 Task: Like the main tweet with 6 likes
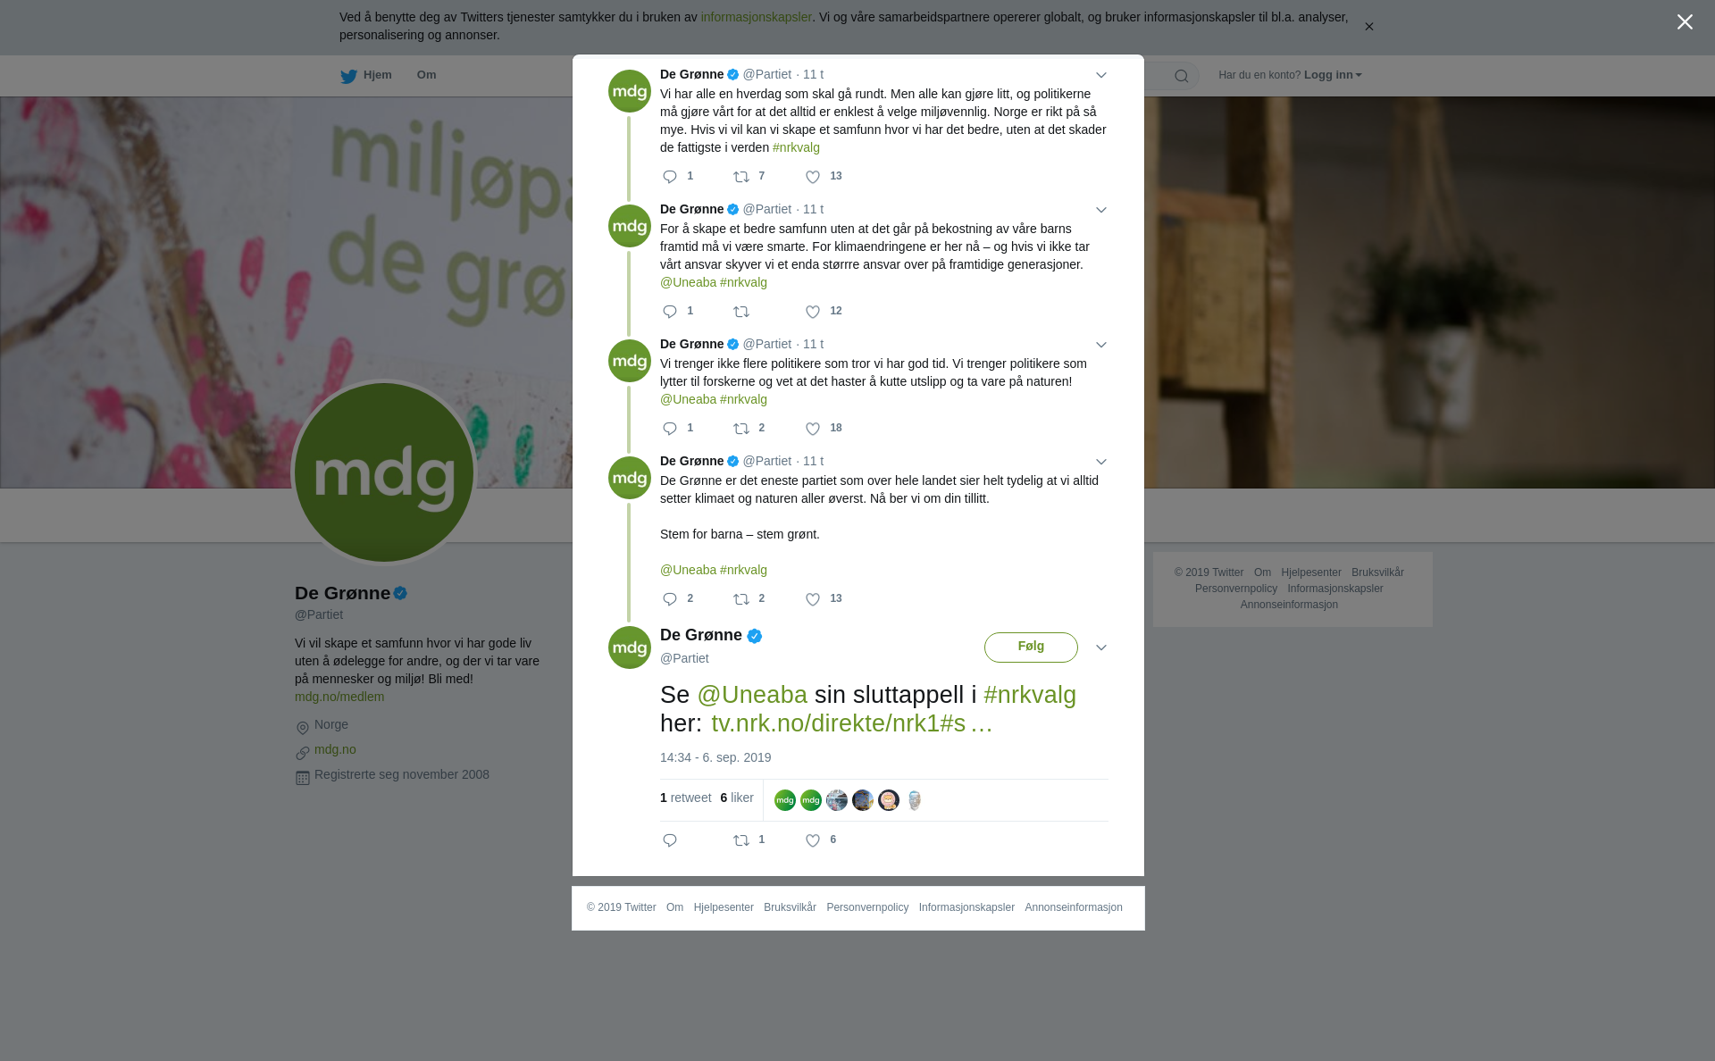pyautogui.click(x=813, y=840)
